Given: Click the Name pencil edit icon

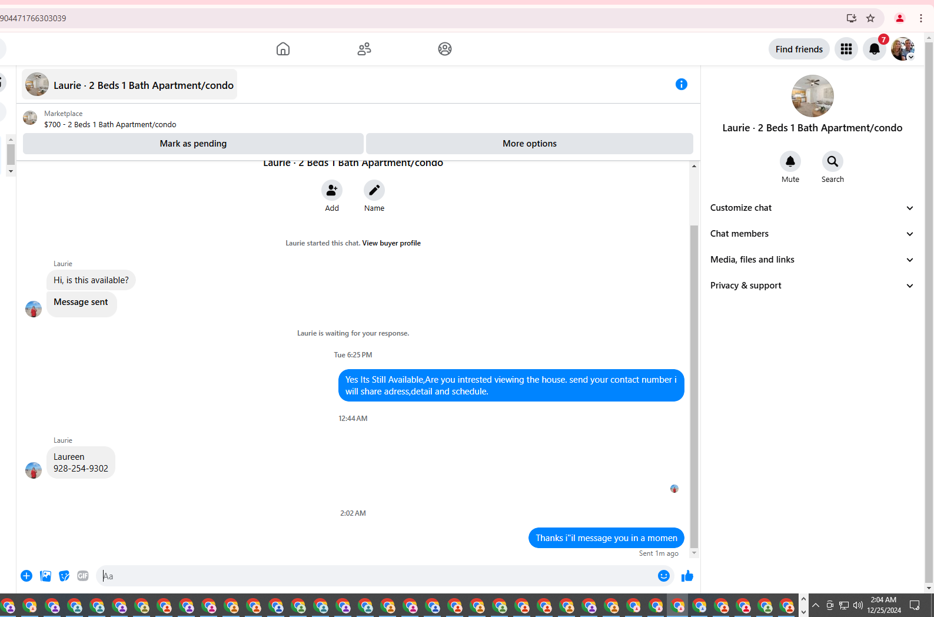Looking at the screenshot, I should point(374,190).
